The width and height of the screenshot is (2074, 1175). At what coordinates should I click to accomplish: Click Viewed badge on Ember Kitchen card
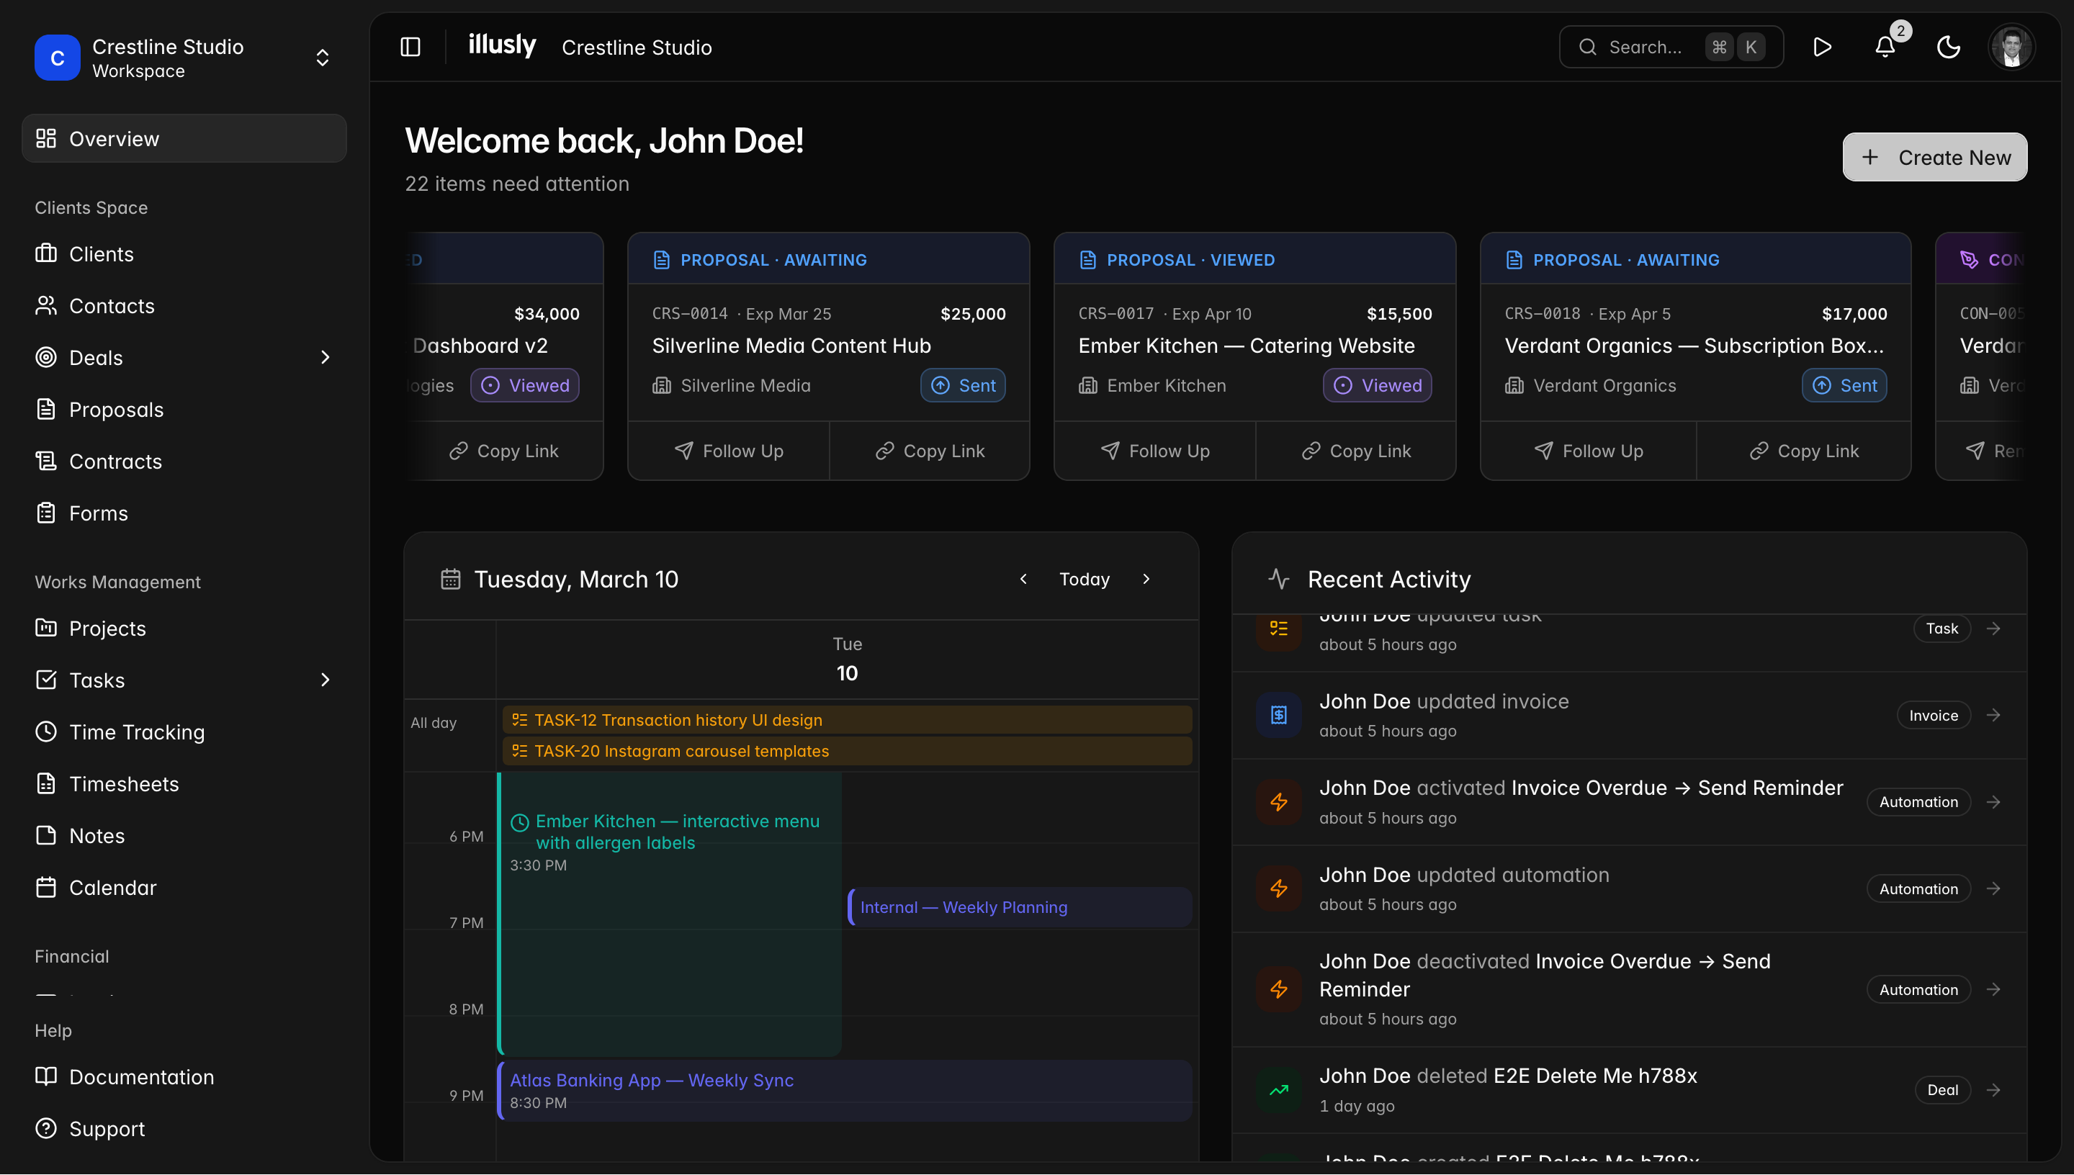click(1377, 385)
